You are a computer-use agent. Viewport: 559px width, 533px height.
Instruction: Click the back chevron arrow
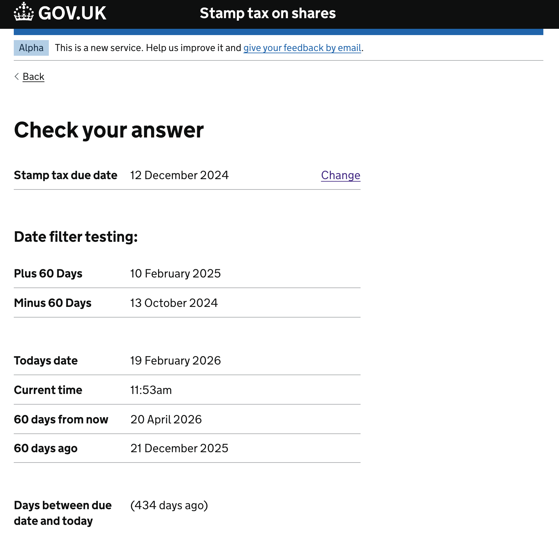click(x=16, y=77)
